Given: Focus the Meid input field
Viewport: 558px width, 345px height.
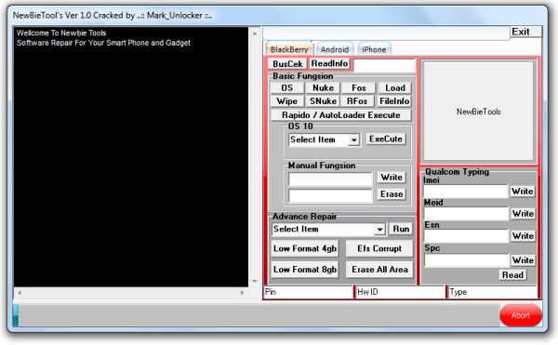Looking at the screenshot, I should [466, 214].
